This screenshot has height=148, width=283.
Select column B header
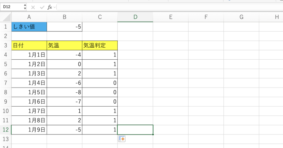click(64, 17)
